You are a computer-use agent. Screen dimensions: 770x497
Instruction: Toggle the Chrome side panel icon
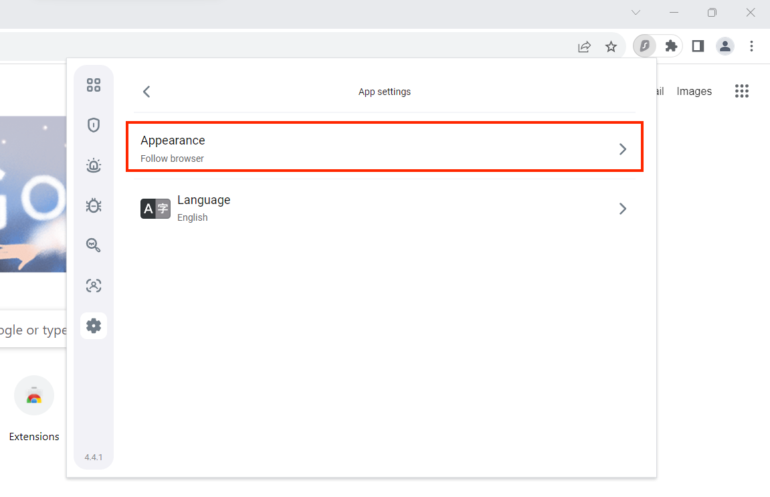point(698,46)
